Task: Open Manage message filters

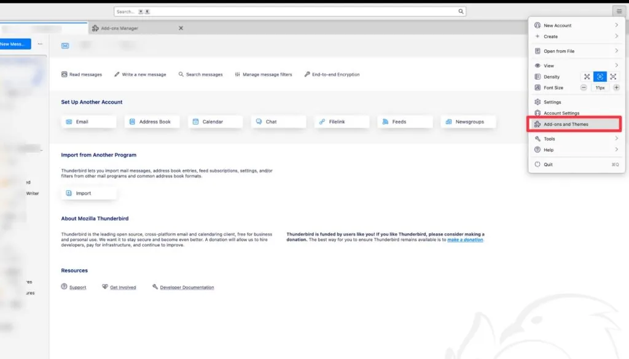Action: (264, 74)
